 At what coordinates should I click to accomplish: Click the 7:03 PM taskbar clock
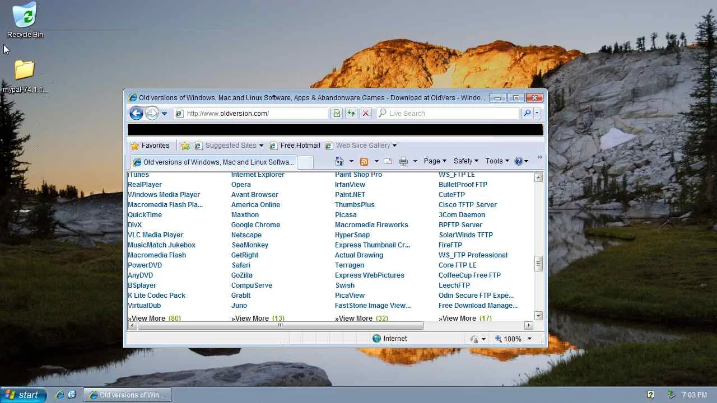(695, 395)
